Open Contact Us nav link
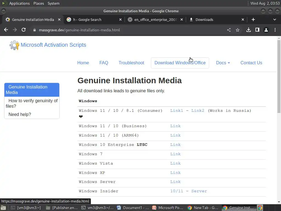281x211 pixels. tap(251, 63)
